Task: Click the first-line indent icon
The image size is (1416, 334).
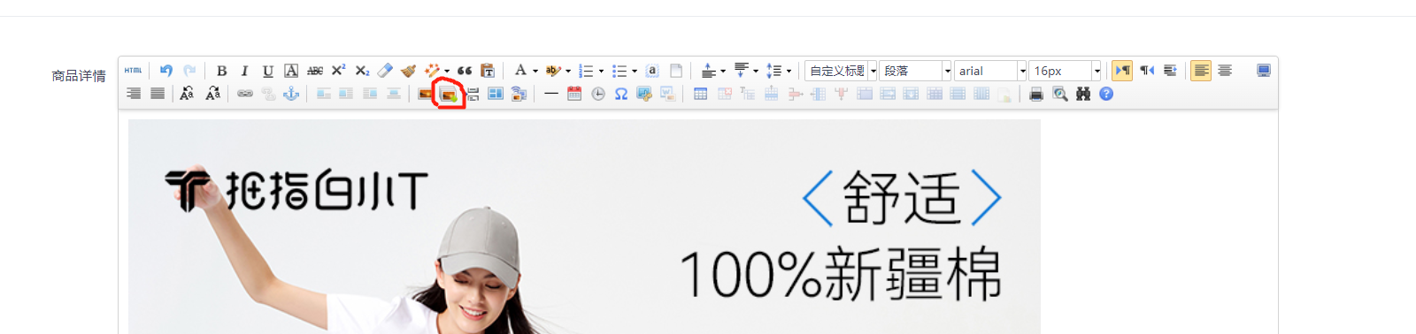Action: point(1170,71)
